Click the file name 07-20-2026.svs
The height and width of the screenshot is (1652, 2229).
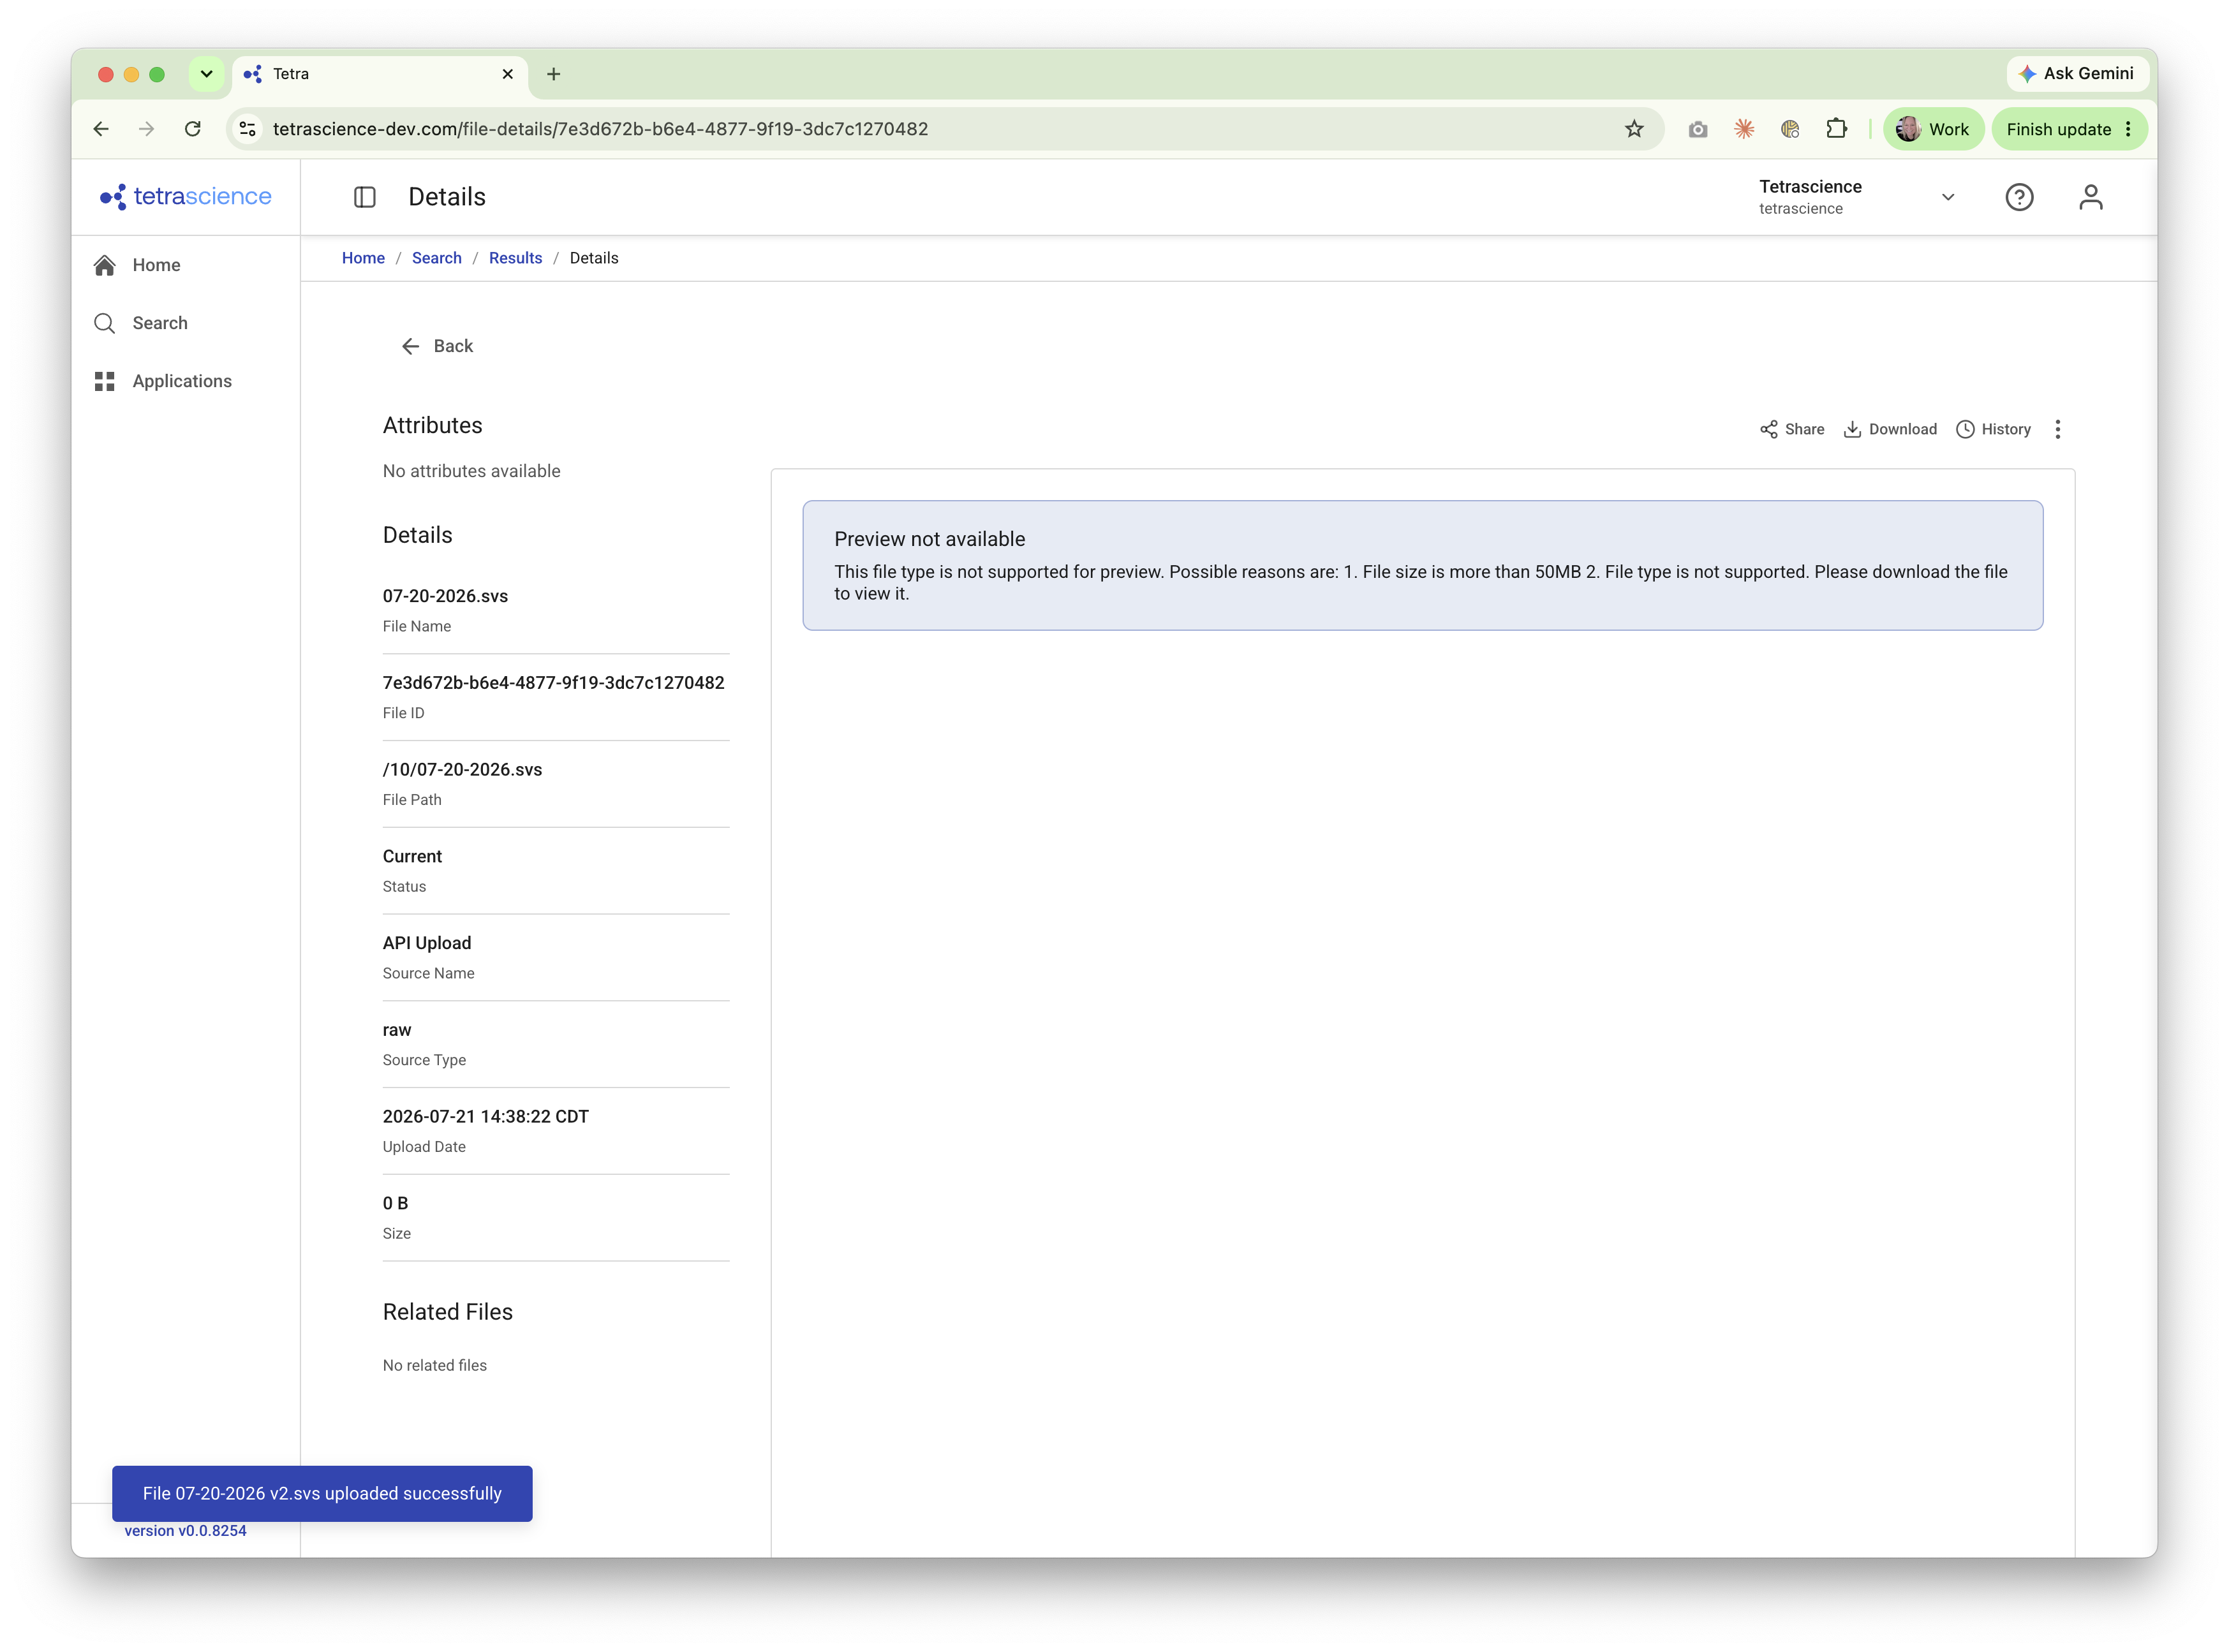click(445, 596)
